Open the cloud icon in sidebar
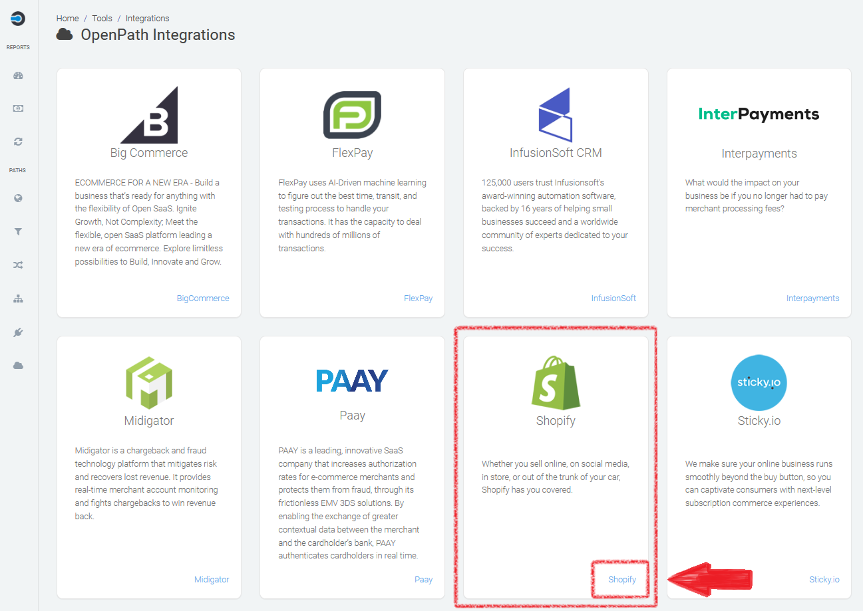This screenshot has width=863, height=611. pos(18,366)
